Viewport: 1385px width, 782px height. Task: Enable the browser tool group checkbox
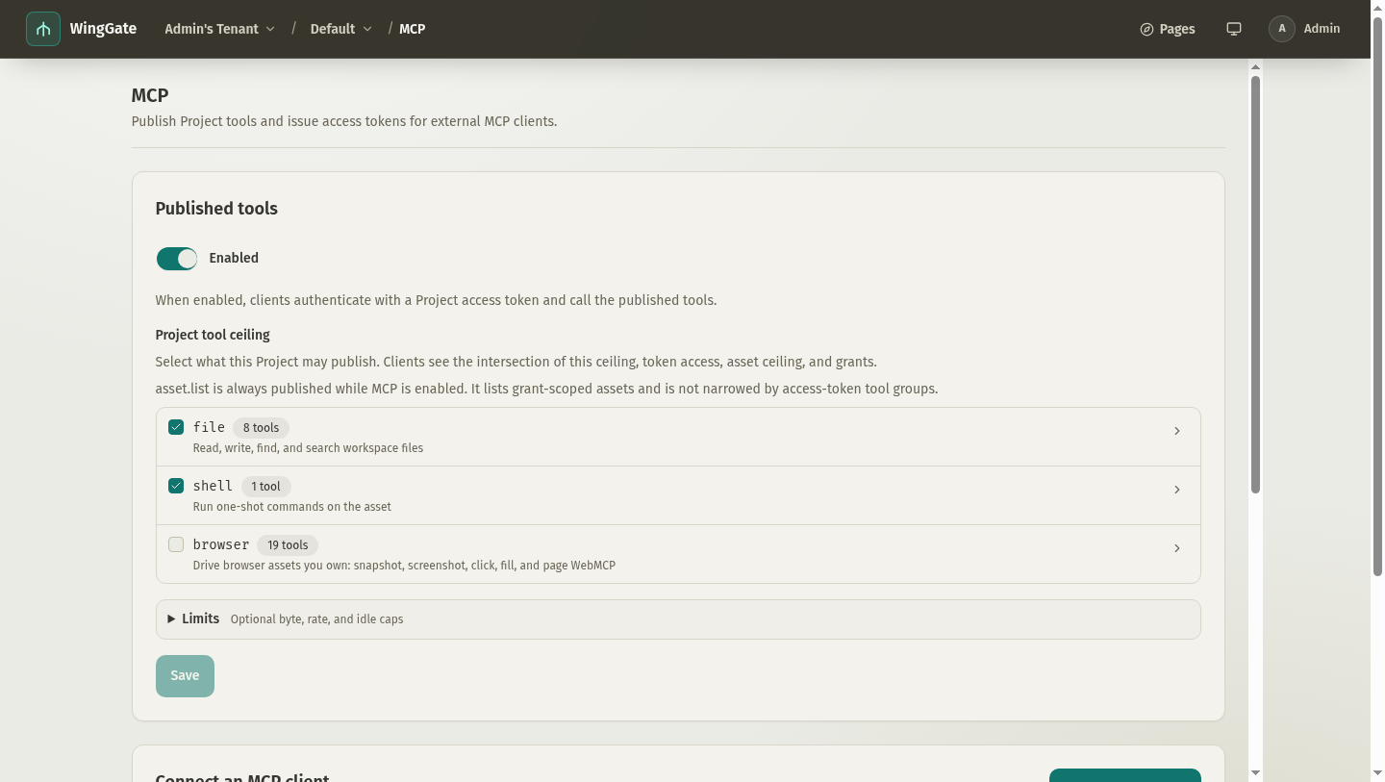pyautogui.click(x=176, y=544)
